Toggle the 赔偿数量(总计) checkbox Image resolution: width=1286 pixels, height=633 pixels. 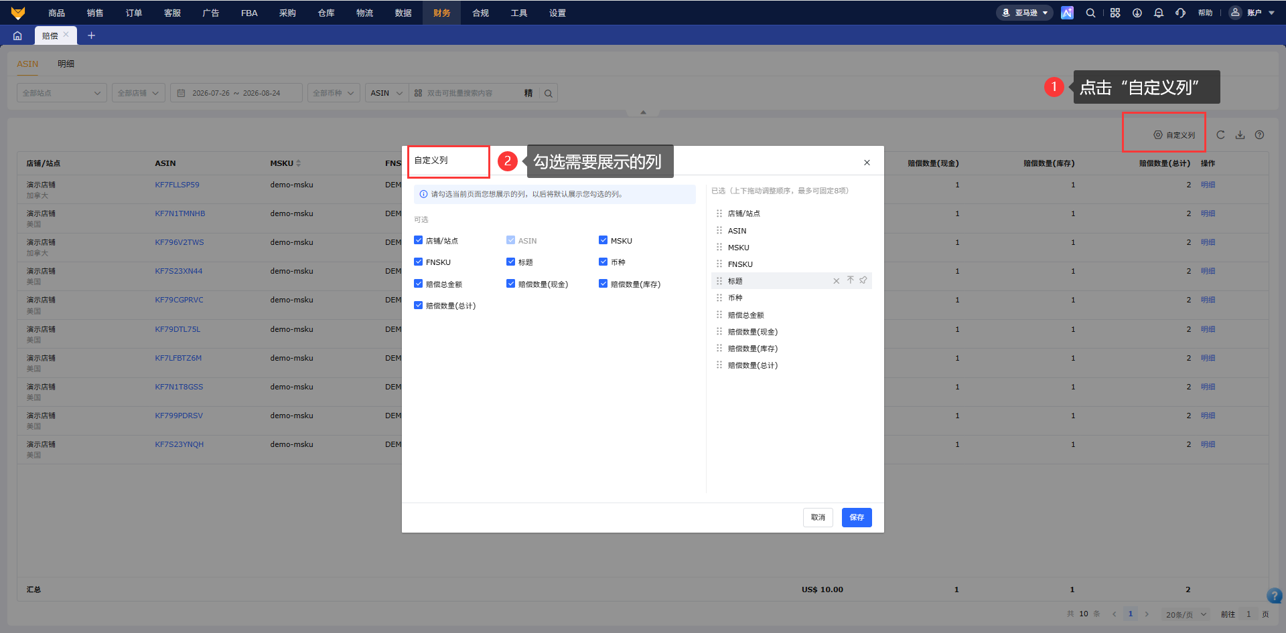coord(418,305)
